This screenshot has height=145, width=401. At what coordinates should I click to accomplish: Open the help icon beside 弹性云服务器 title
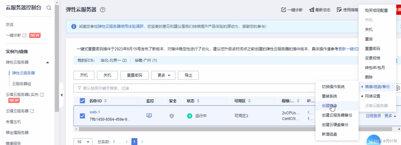tap(103, 10)
